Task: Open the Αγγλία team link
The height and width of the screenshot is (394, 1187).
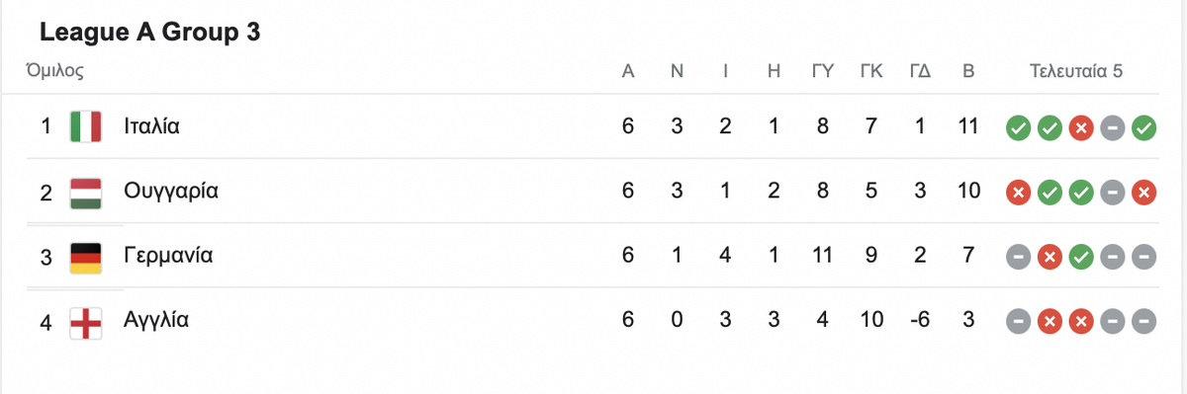Action: coord(156,321)
